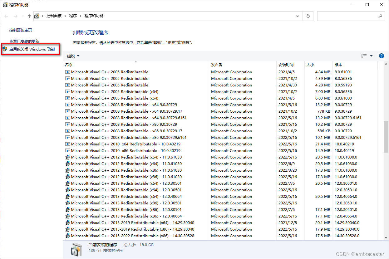Click 程序 in the breadcrumb path
This screenshot has height=259, width=389.
(73, 16)
